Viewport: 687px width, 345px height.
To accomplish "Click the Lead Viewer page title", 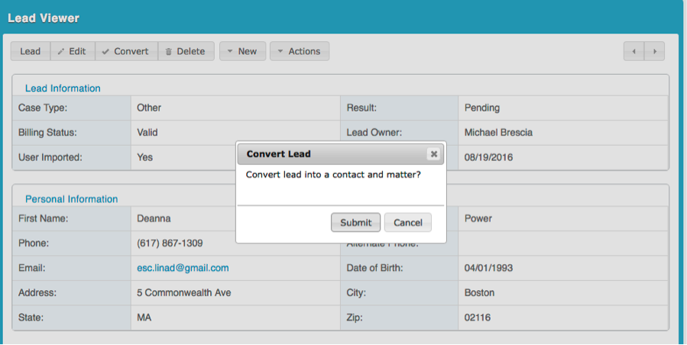I will [x=44, y=18].
